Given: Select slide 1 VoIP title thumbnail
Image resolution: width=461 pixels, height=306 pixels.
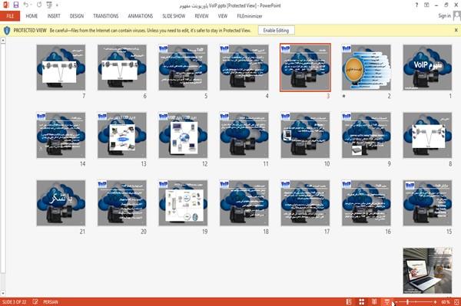Looking at the screenshot, I should 427,67.
